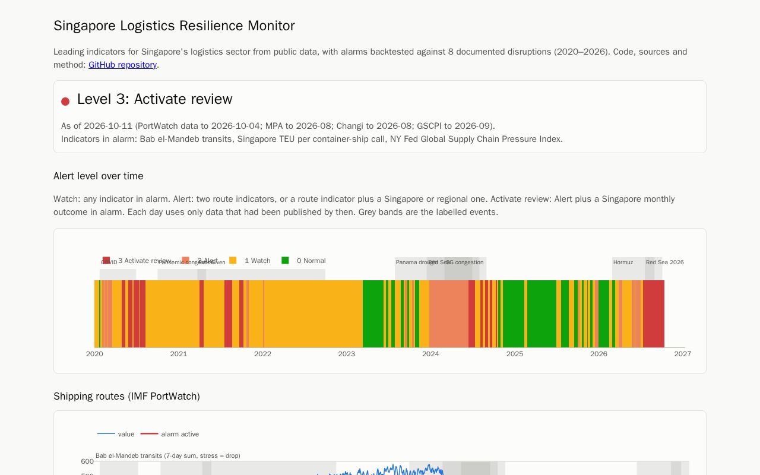Toggle the yellow '1 Watch' legend swatch
This screenshot has width=760, height=475.
point(233,261)
